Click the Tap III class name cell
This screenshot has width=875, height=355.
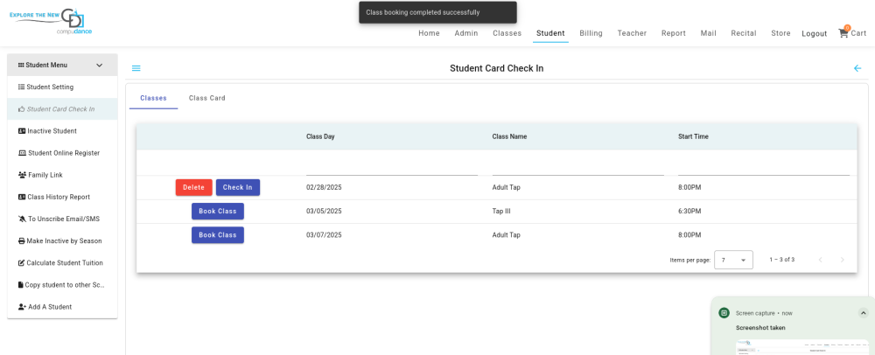coord(501,212)
